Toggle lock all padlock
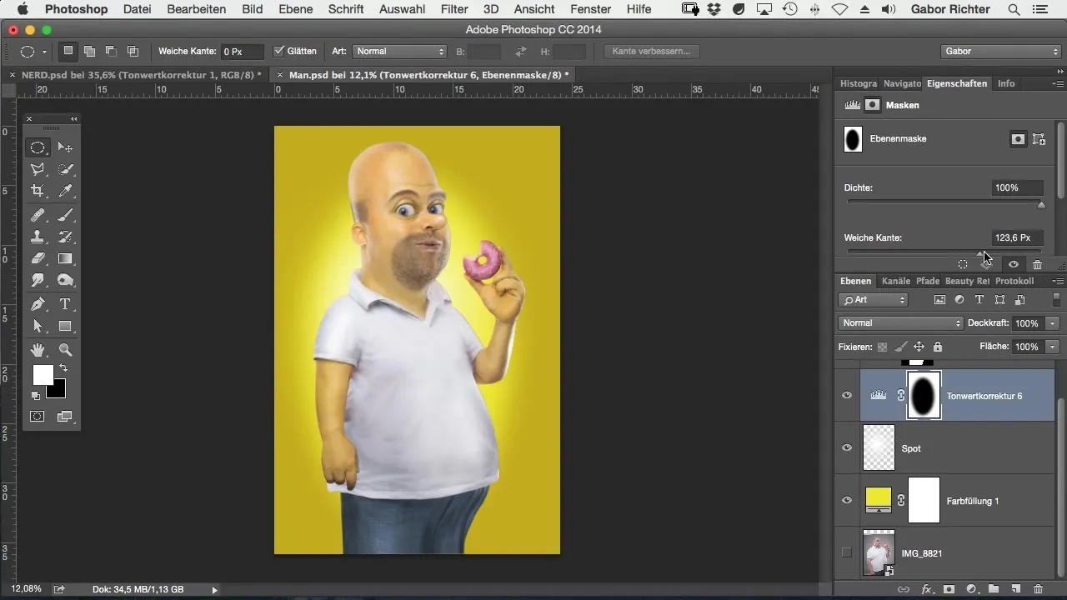Image resolution: width=1067 pixels, height=600 pixels. 937,347
